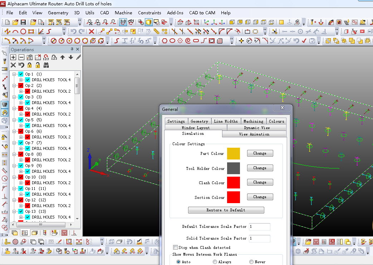This screenshot has width=373, height=265.
Task: Click the red X Delete icon in edit toolbar
Action: (x=91, y=31)
